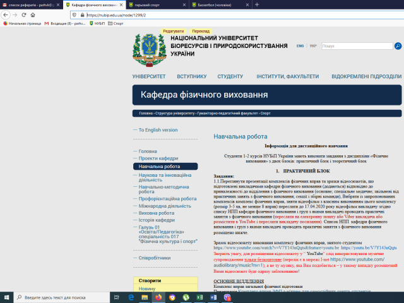
Task: Open the Windows Start menu
Action: [x=7, y=297]
